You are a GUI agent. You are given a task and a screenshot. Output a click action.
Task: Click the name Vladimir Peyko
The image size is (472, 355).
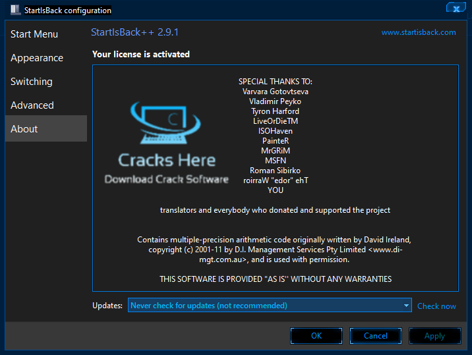(x=275, y=101)
